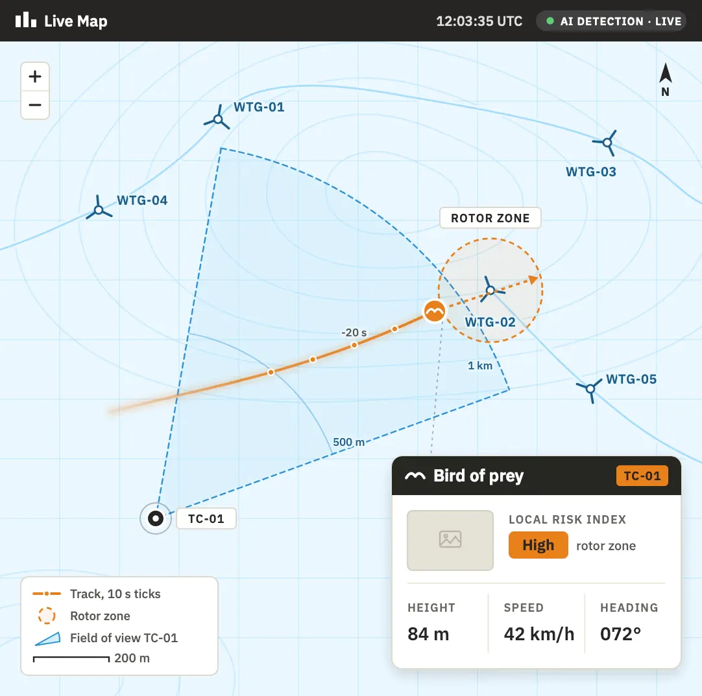Click the Bird of prey card title

(478, 476)
